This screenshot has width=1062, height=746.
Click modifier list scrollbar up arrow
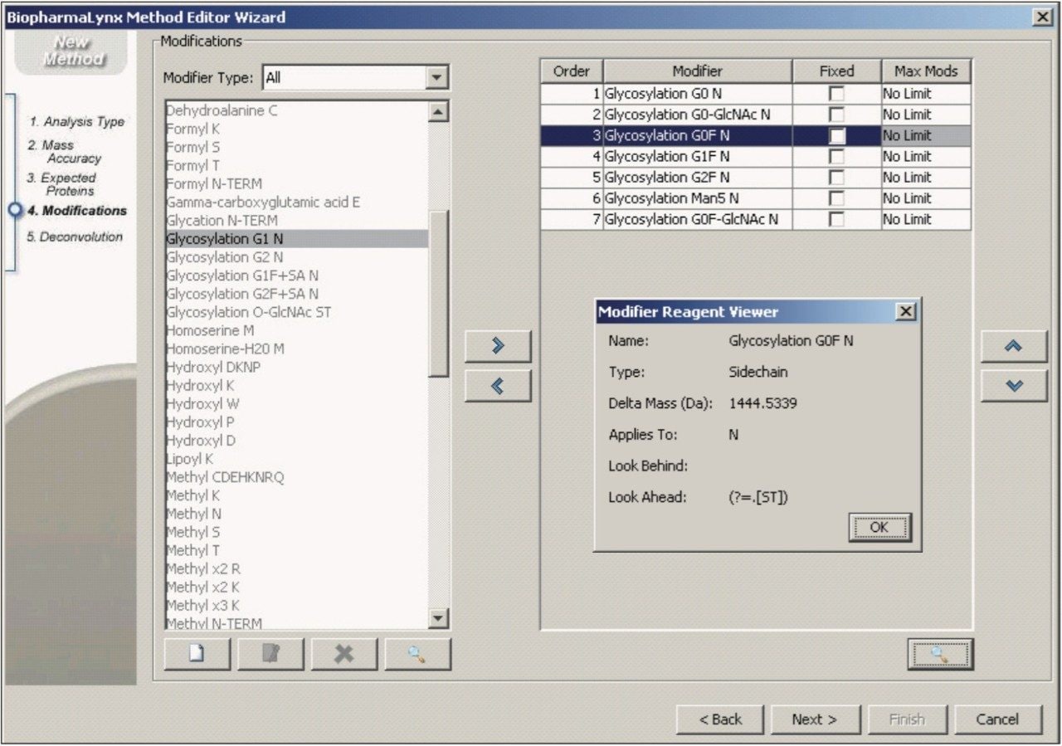[x=439, y=111]
